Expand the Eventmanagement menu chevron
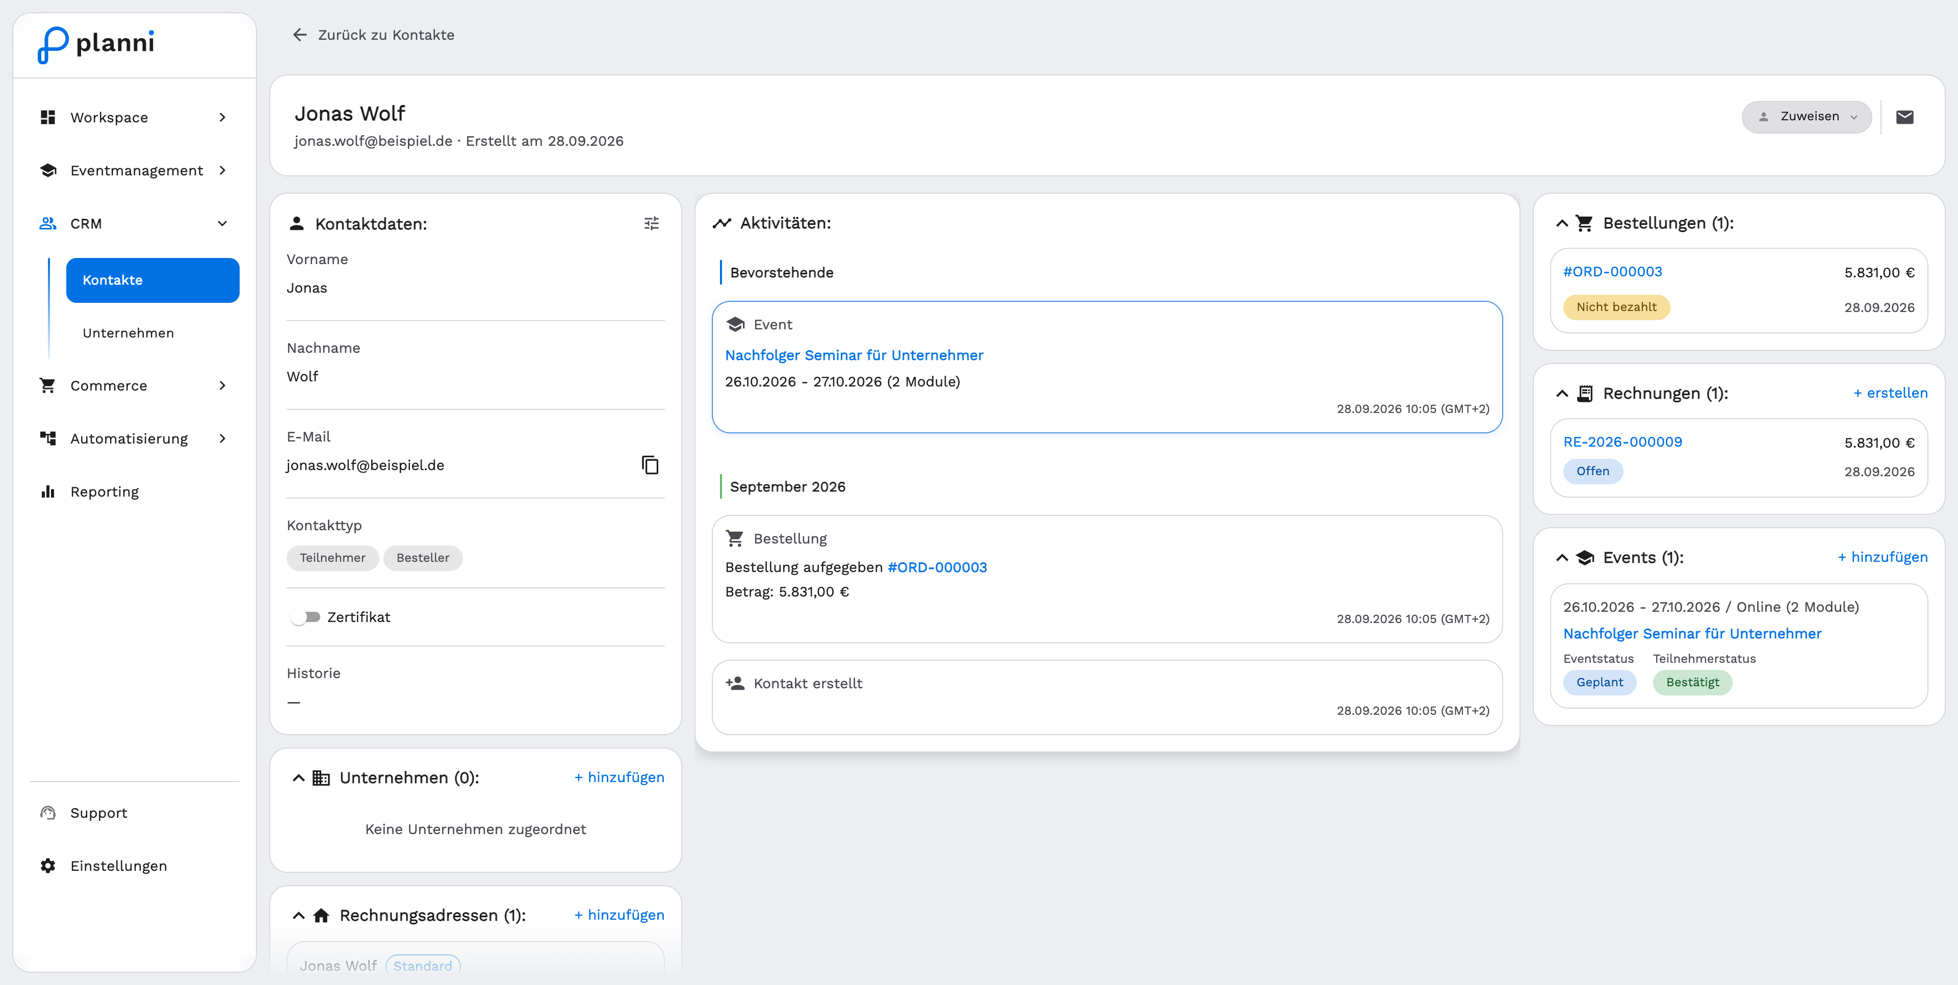The image size is (1958, 985). [222, 170]
